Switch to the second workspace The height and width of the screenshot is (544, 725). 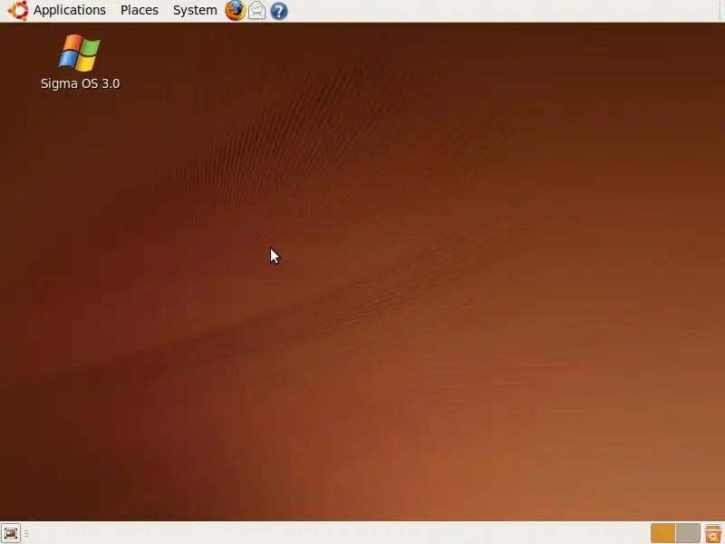tap(688, 533)
